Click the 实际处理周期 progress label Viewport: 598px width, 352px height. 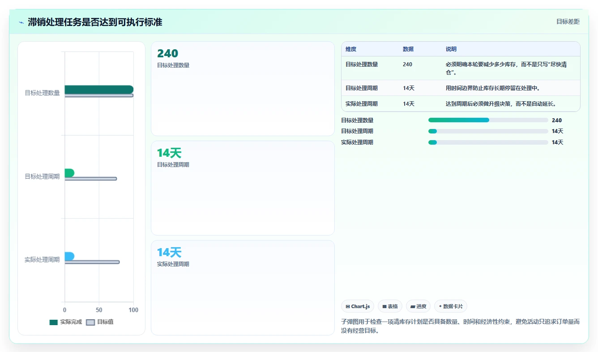coord(357,142)
